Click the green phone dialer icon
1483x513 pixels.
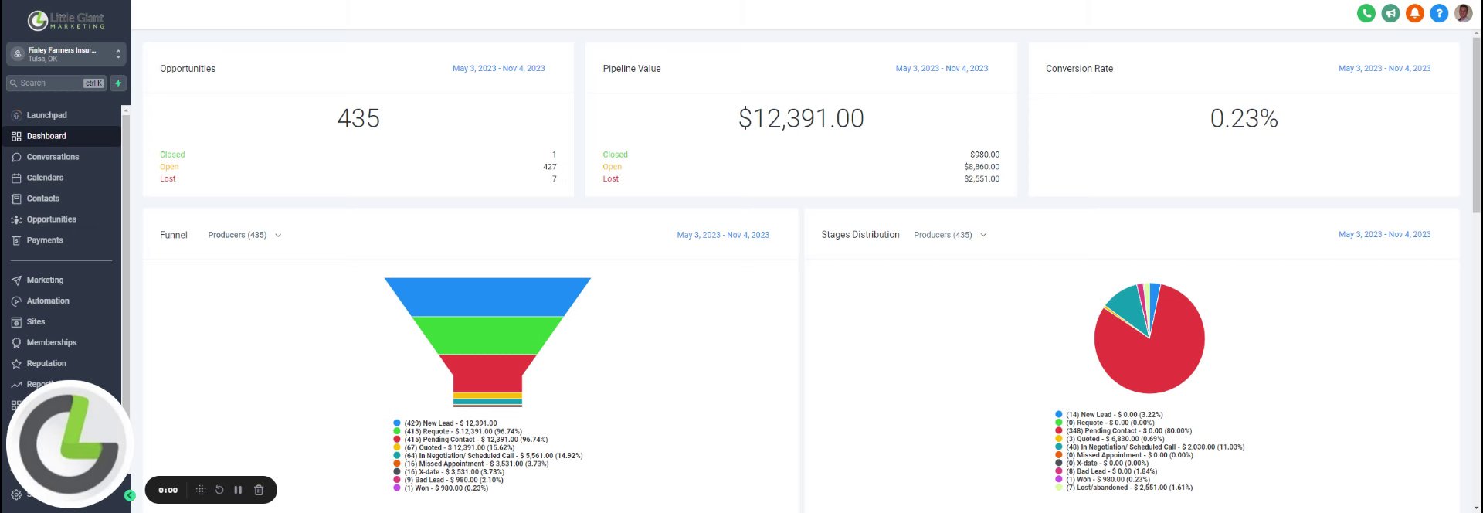(x=1366, y=13)
